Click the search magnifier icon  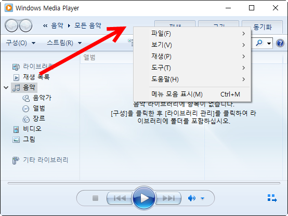[259, 43]
